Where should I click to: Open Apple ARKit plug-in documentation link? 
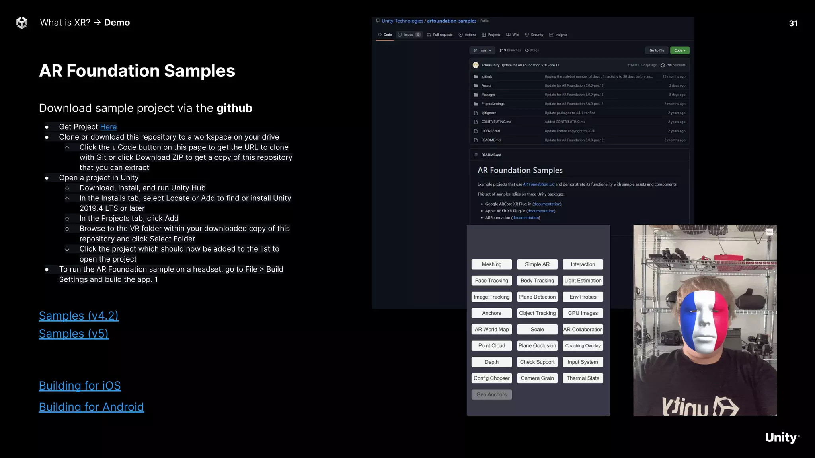[x=541, y=211]
